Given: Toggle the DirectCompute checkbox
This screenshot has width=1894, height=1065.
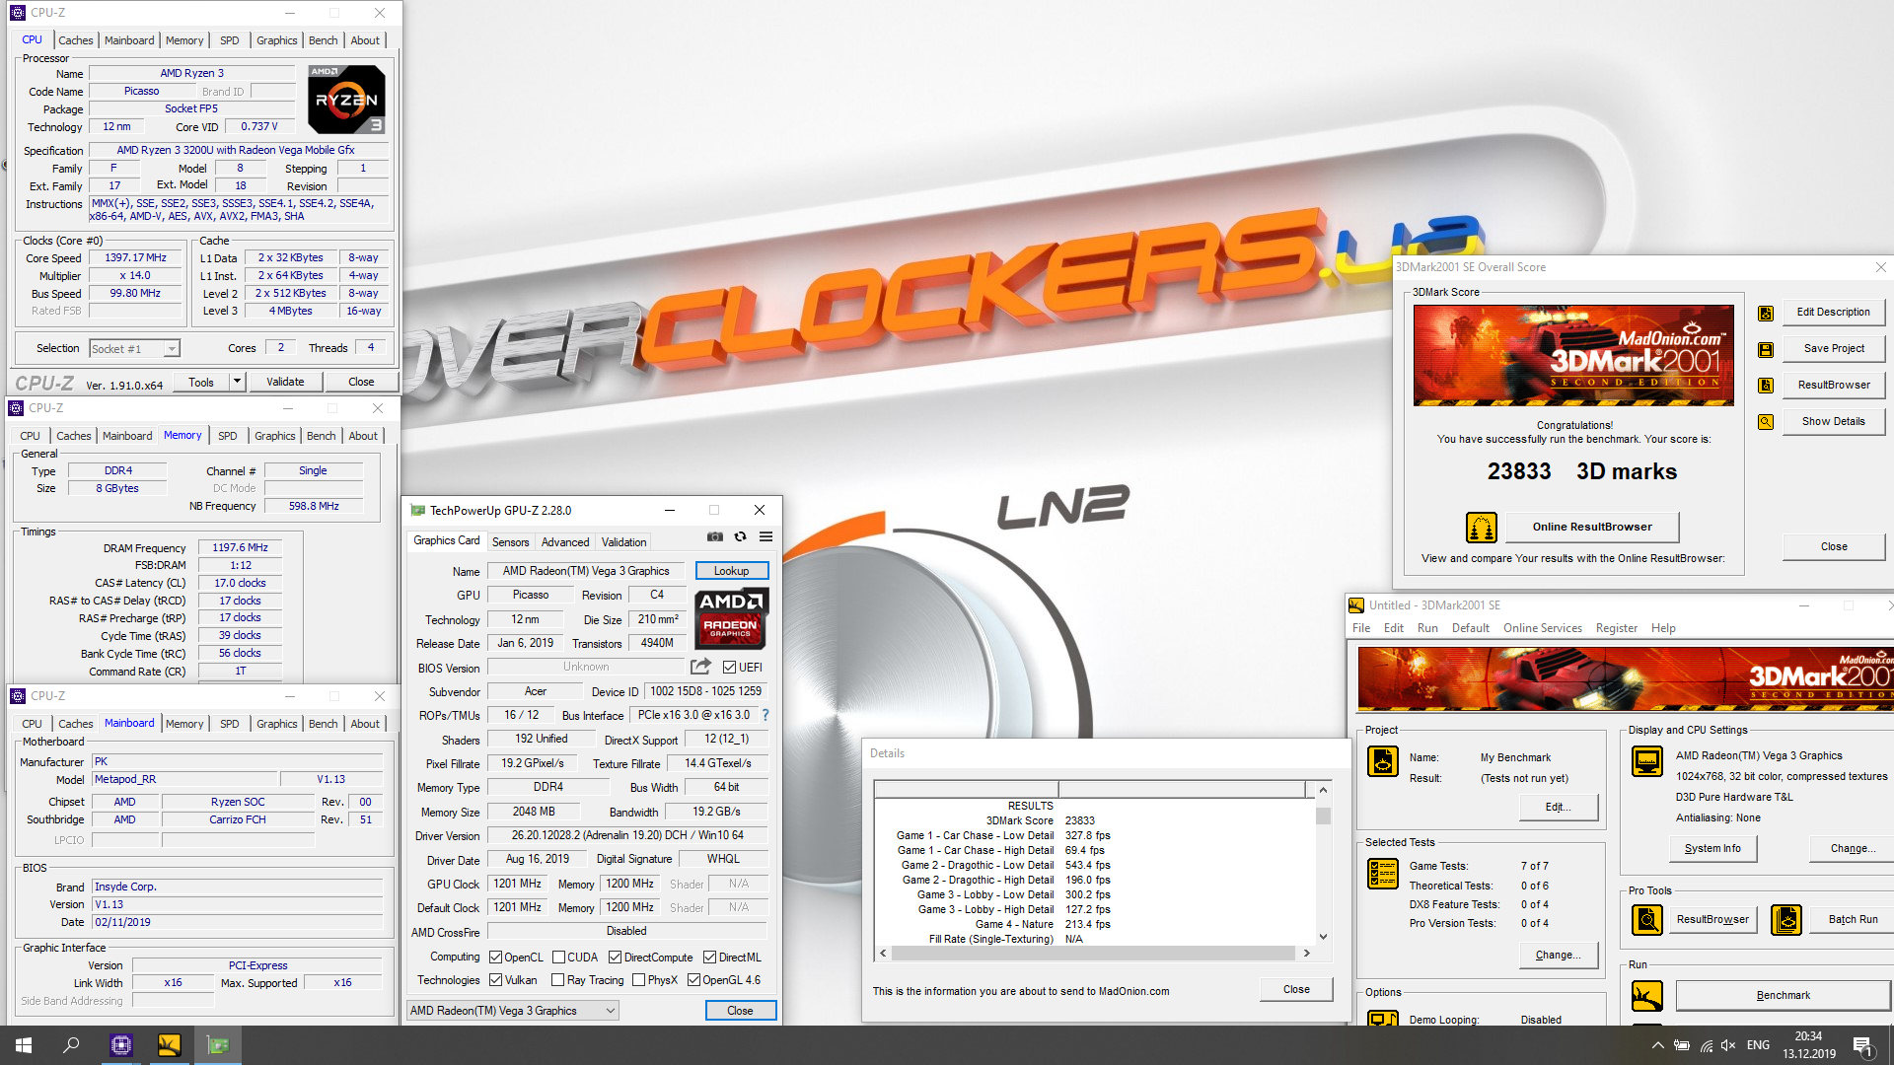Looking at the screenshot, I should (x=615, y=958).
